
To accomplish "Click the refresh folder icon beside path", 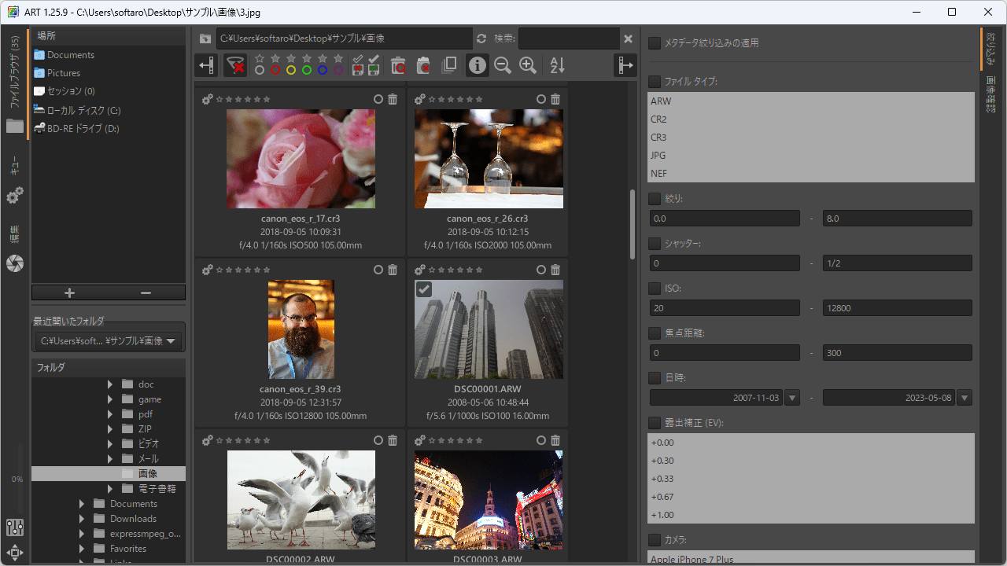I will click(481, 39).
